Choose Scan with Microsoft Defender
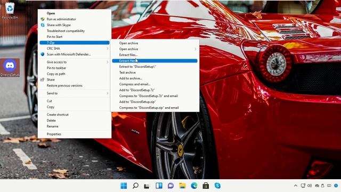 (75, 54)
